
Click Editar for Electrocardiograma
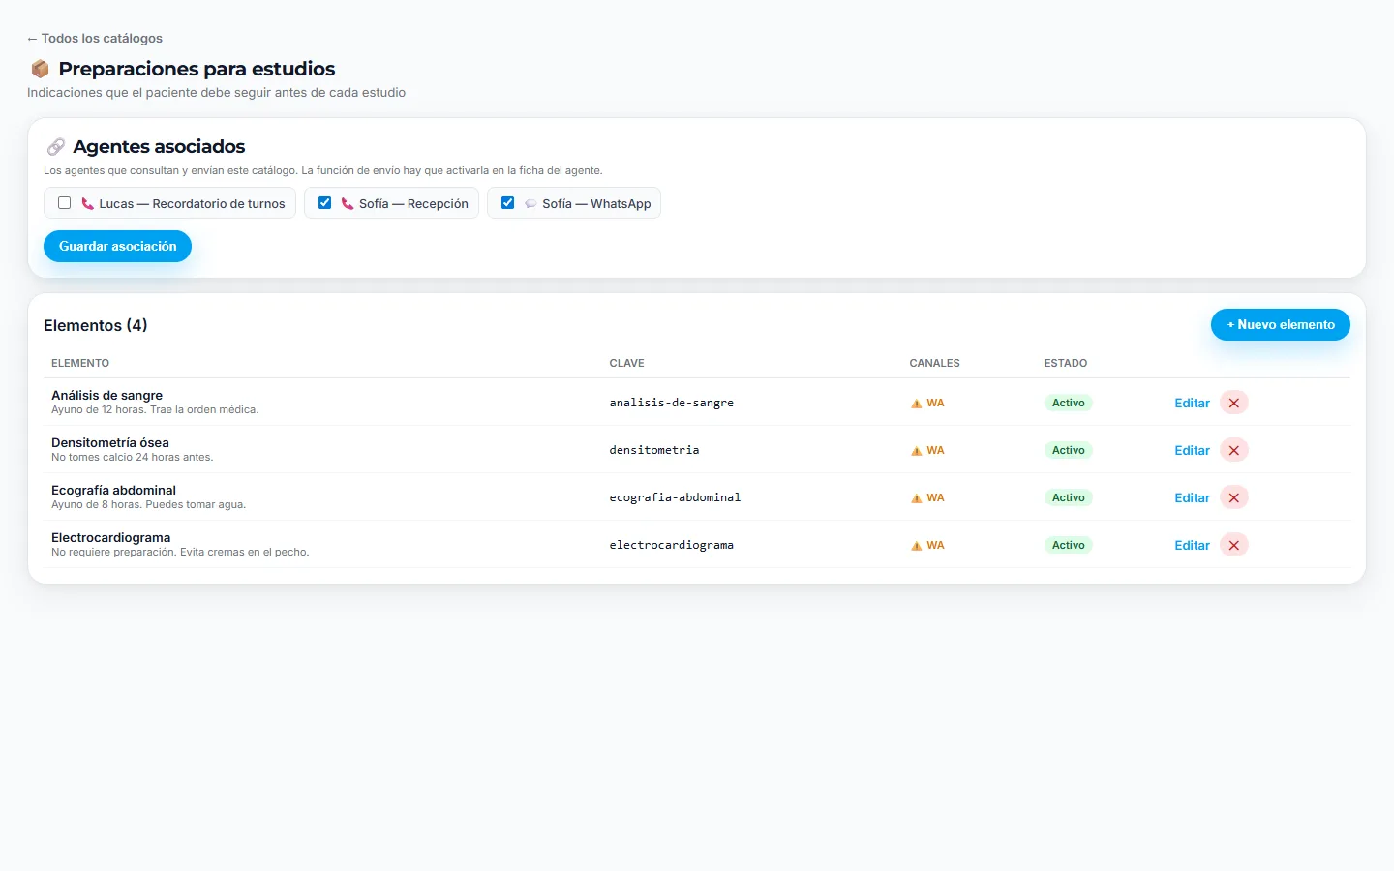[x=1192, y=545]
